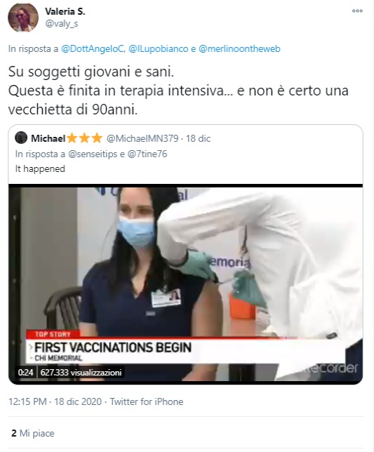Open the @MichaelMN379 handle
Image resolution: width=374 pixels, height=452 pixels.
[x=142, y=138]
